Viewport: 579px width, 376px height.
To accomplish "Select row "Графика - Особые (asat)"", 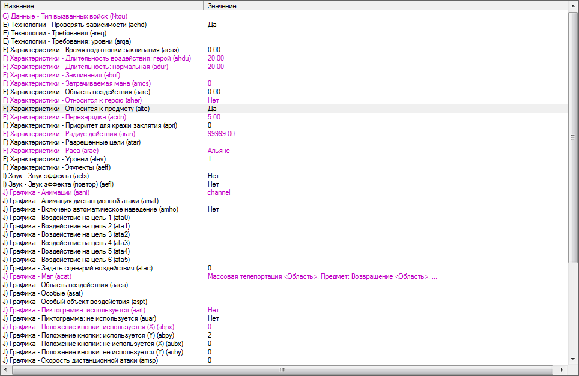I will 284,293.
